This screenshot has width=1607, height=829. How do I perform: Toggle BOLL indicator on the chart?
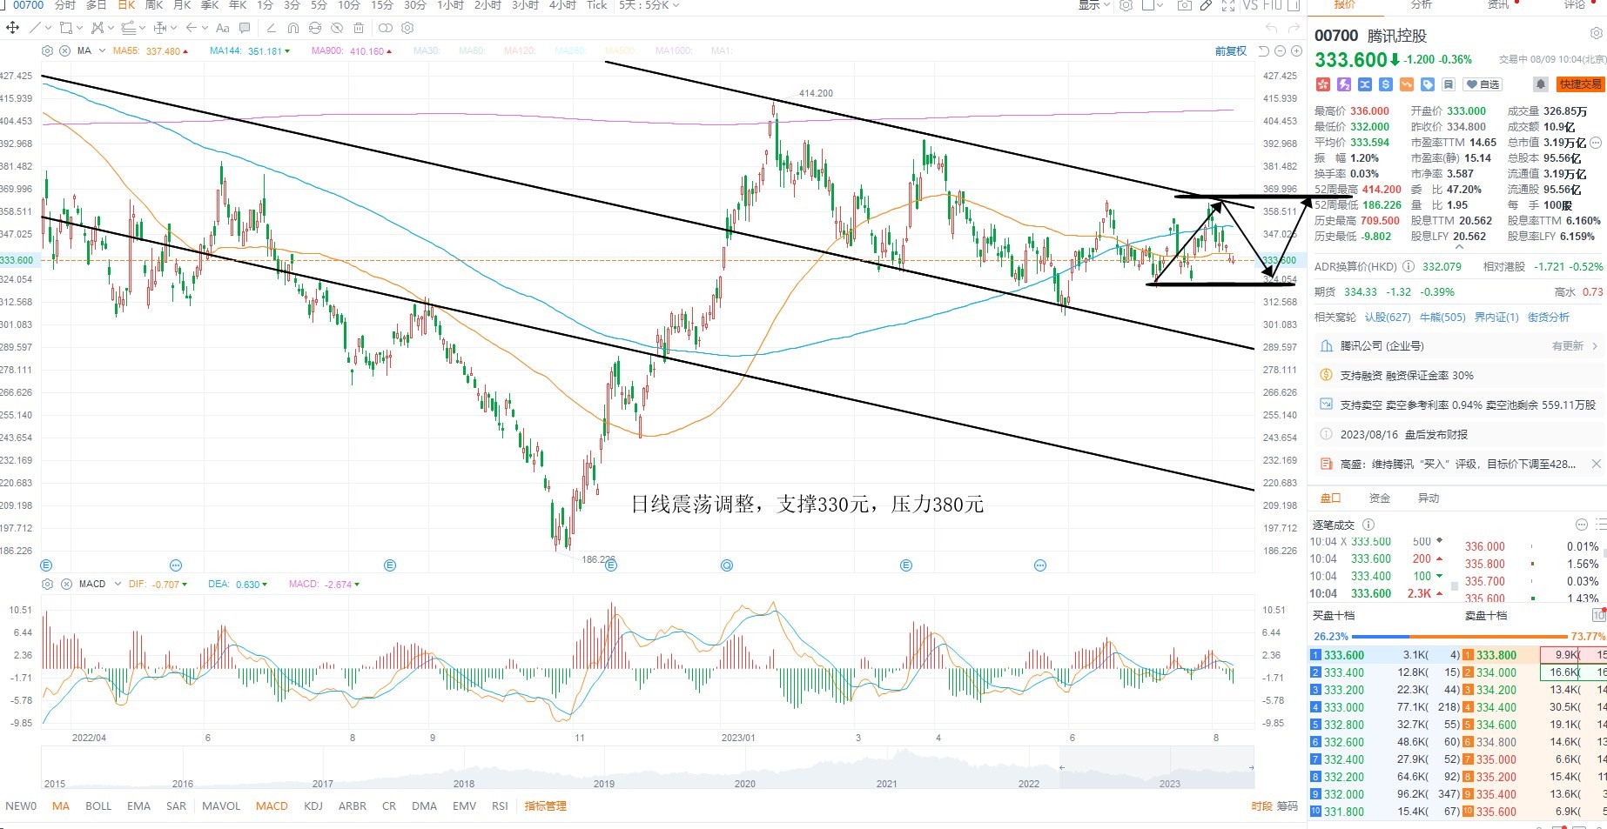click(x=98, y=806)
